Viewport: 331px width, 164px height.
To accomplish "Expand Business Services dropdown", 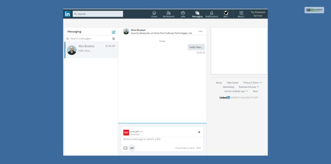I will [x=249, y=87].
